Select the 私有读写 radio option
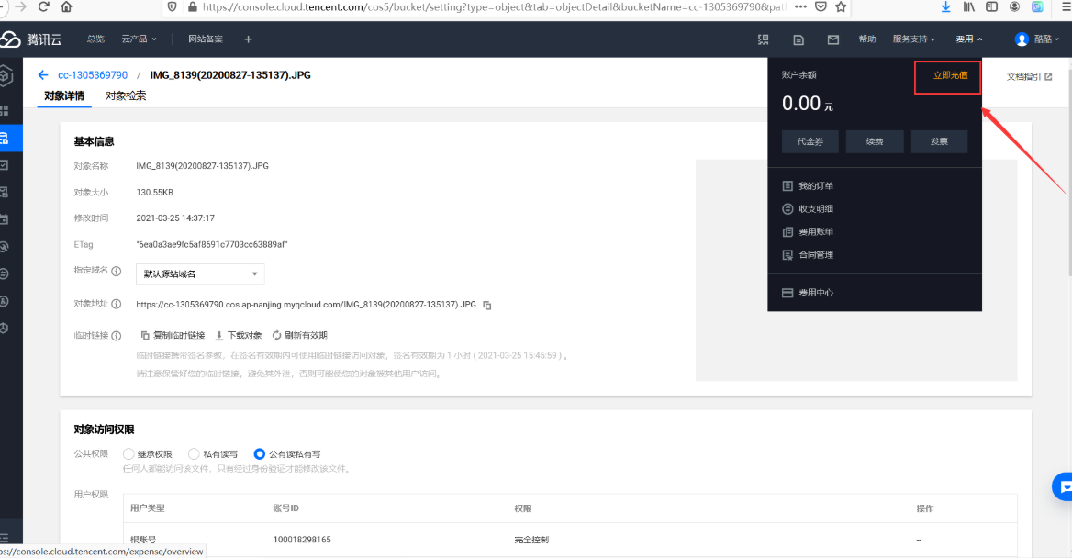1072x558 pixels. [194, 454]
